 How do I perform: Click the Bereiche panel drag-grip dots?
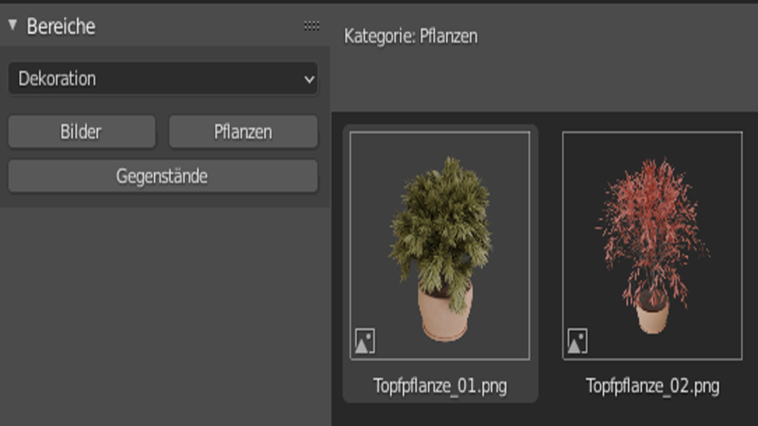(x=311, y=26)
